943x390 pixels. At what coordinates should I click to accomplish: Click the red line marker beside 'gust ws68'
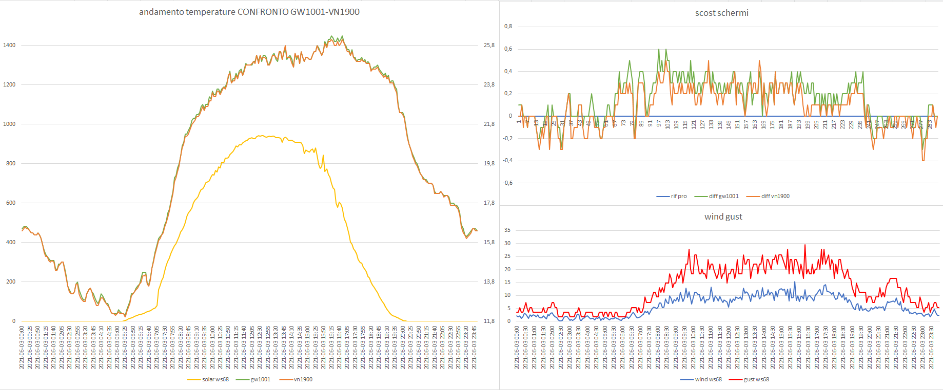click(x=736, y=380)
